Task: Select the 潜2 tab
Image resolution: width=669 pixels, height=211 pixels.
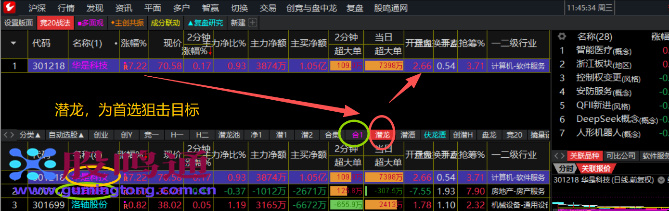Action: [x=307, y=135]
